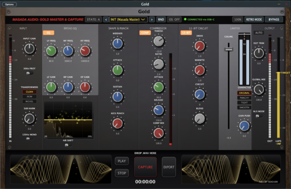Disable the 12-BIT circuit button
The height and width of the screenshot is (189, 291).
coord(186,33)
